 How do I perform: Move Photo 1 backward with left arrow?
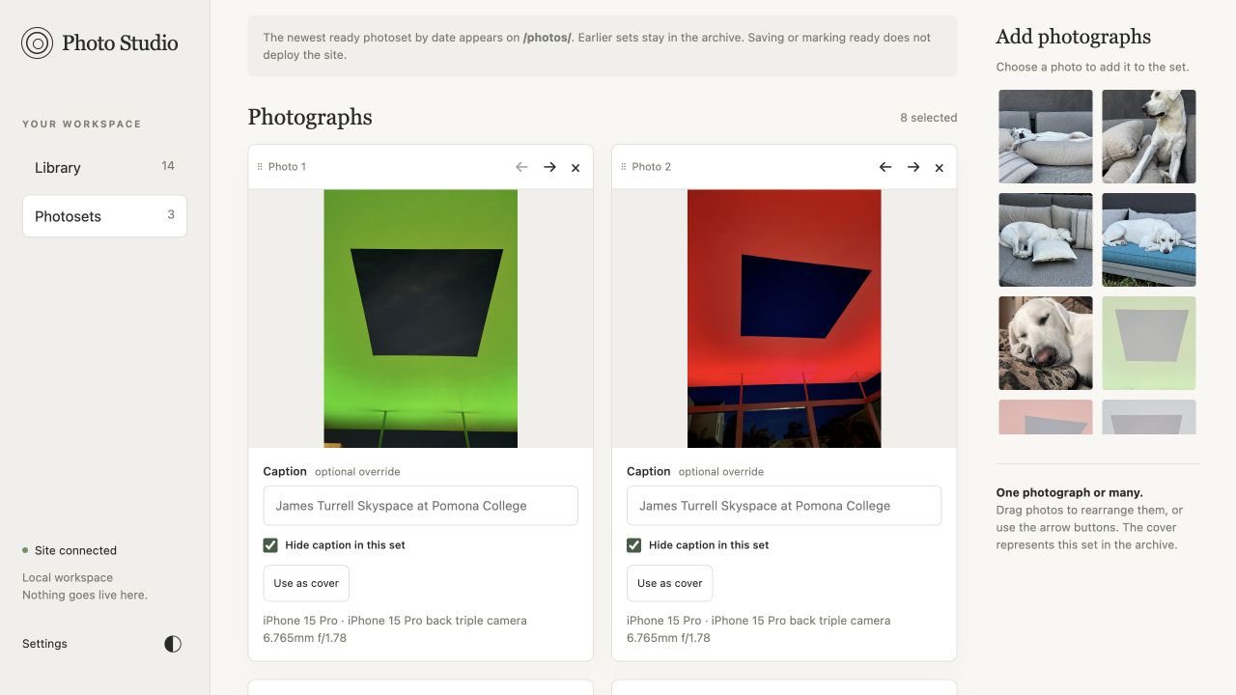pos(521,167)
